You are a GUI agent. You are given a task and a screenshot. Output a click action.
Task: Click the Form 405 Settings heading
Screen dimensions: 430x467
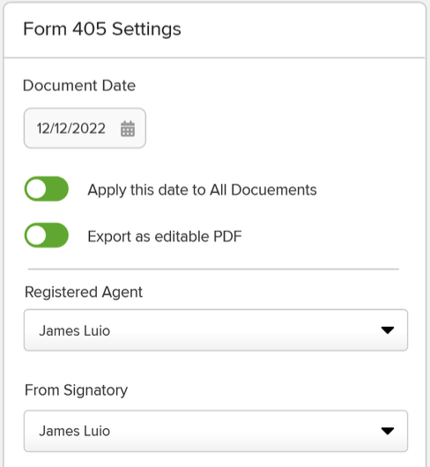pyautogui.click(x=102, y=29)
